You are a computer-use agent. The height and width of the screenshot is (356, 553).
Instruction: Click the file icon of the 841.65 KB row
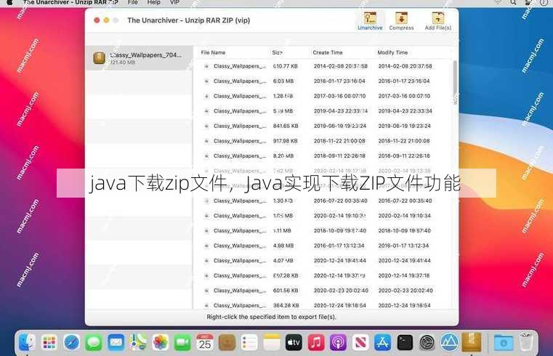point(206,126)
